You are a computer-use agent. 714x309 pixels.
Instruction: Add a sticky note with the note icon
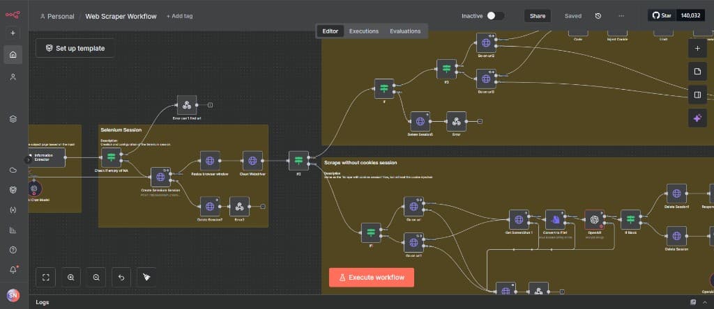697,72
